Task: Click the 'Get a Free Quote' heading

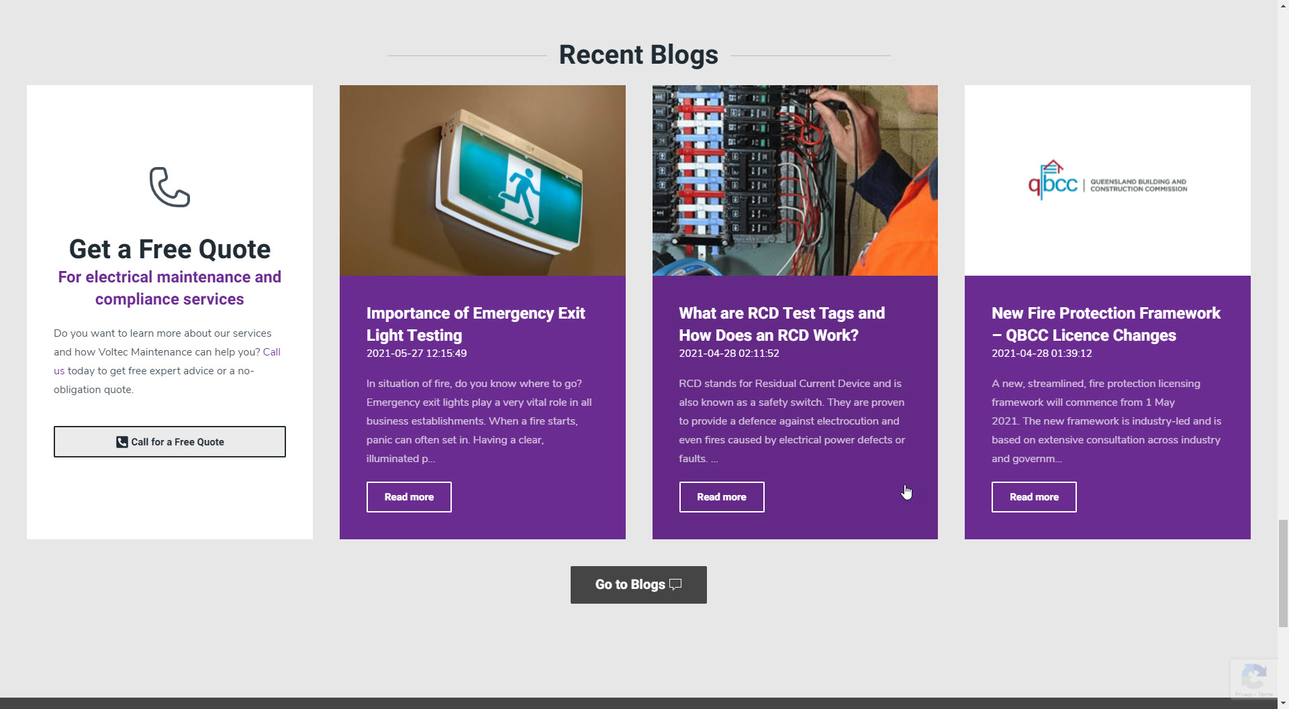Action: click(x=170, y=249)
